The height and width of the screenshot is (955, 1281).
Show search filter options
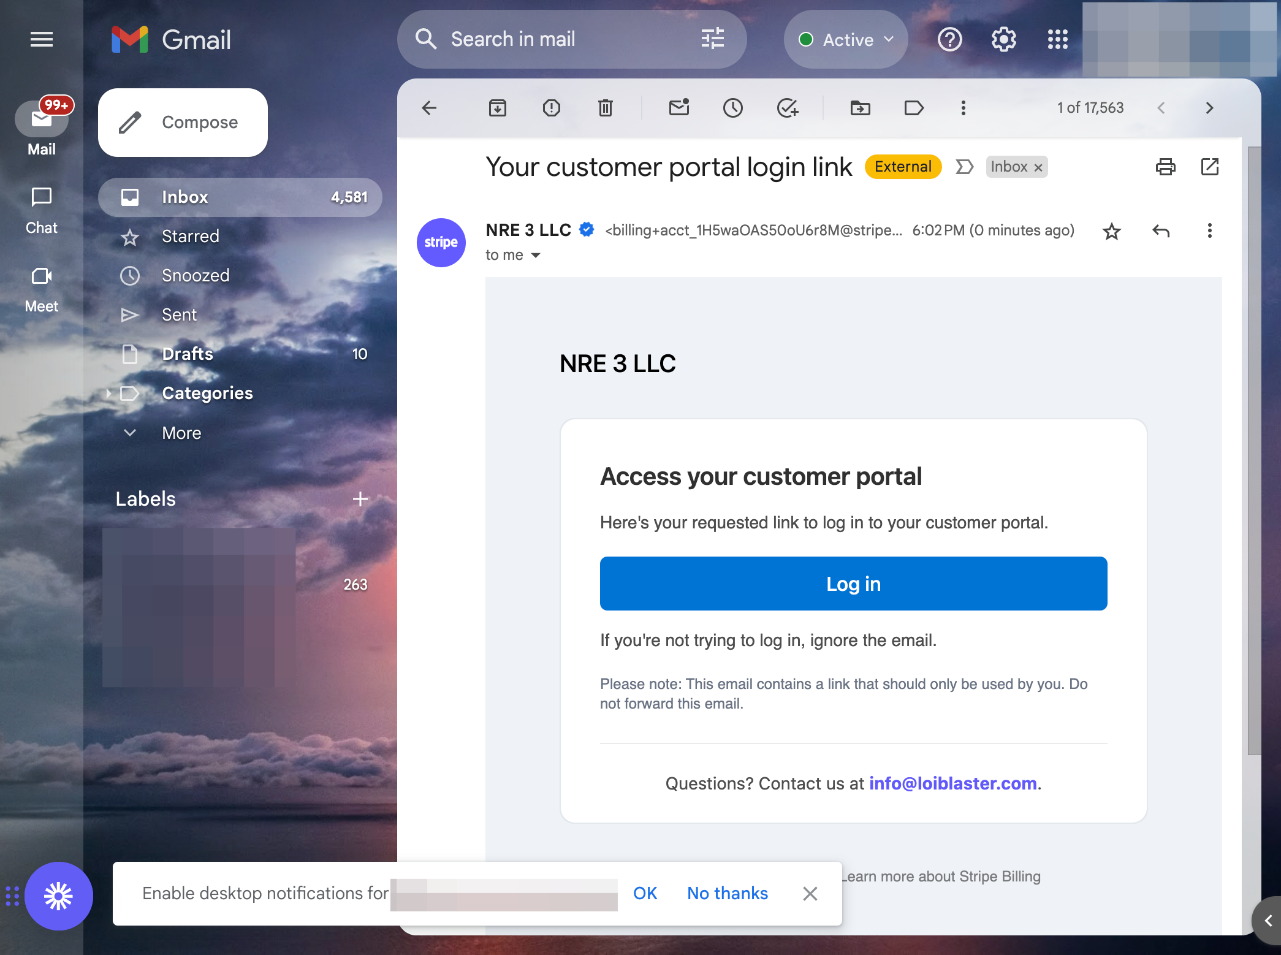713,39
